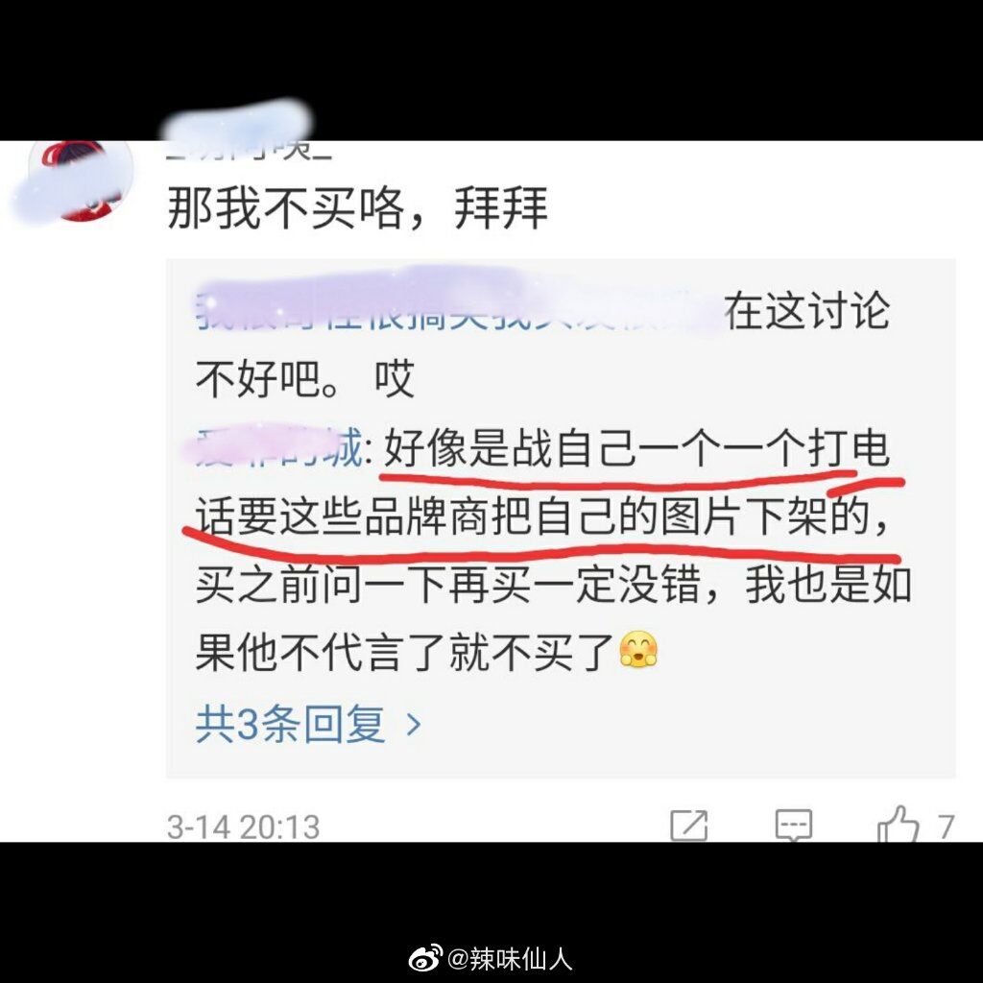Screen dimensions: 983x983
Task: Expand replies via the chevron arrow
Action: [414, 725]
